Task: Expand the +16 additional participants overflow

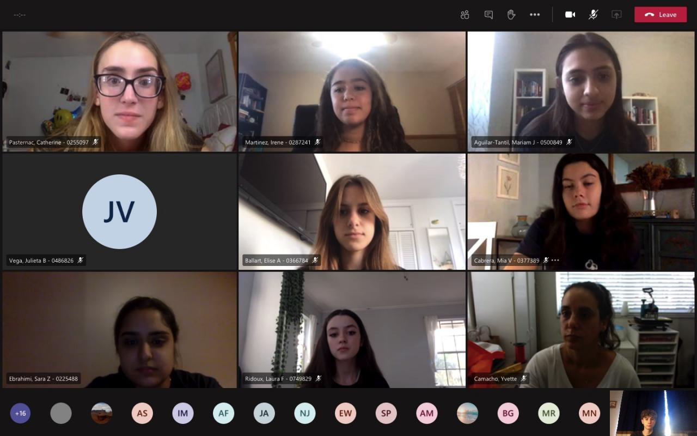Action: 21,413
